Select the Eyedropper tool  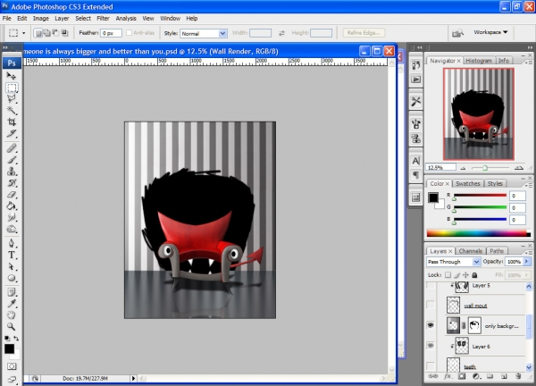pos(12,303)
